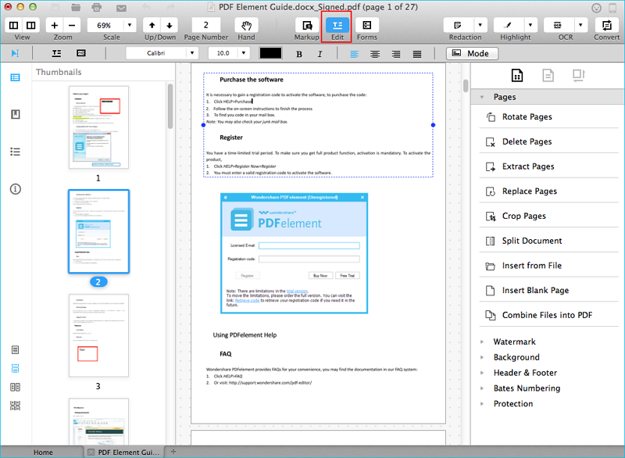Image resolution: width=625 pixels, height=458 pixels.
Task: Open the bookmarks sidebar panel
Action: [x=15, y=115]
